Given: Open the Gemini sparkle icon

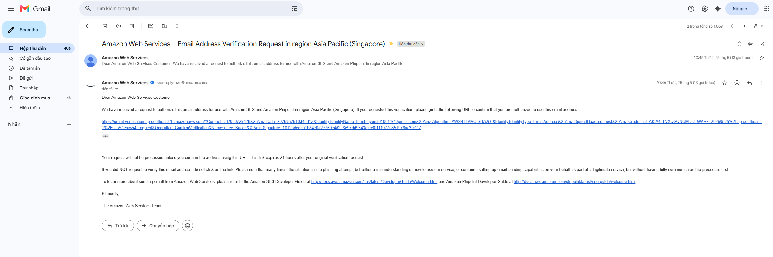Looking at the screenshot, I should click(718, 9).
